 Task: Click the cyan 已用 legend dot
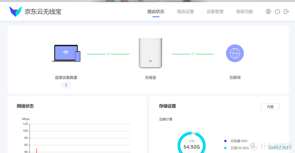point(225,148)
